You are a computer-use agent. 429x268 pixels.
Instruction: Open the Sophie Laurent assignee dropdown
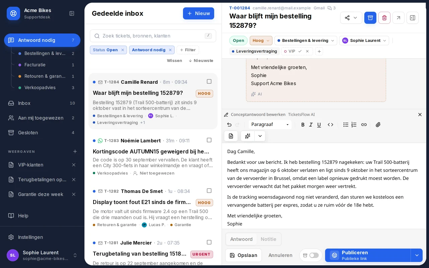(364, 41)
